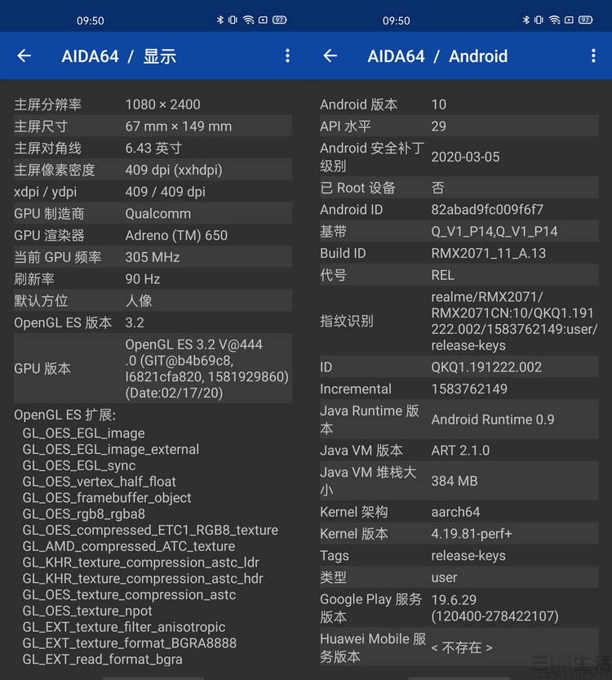Image resolution: width=612 pixels, height=680 pixels.
Task: Select the Incremental 1583762149 row
Action: 459,389
